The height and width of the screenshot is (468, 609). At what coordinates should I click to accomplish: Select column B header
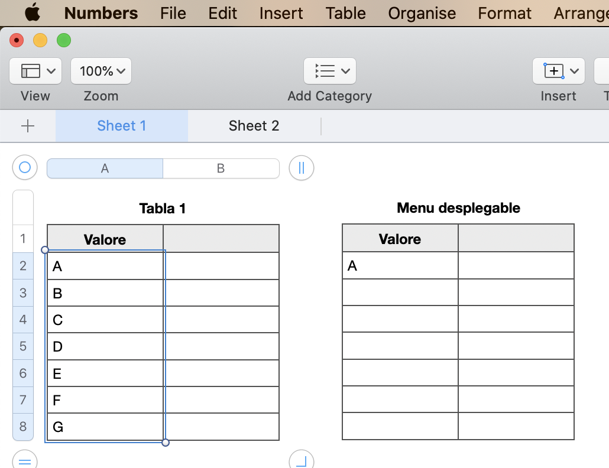tap(221, 168)
